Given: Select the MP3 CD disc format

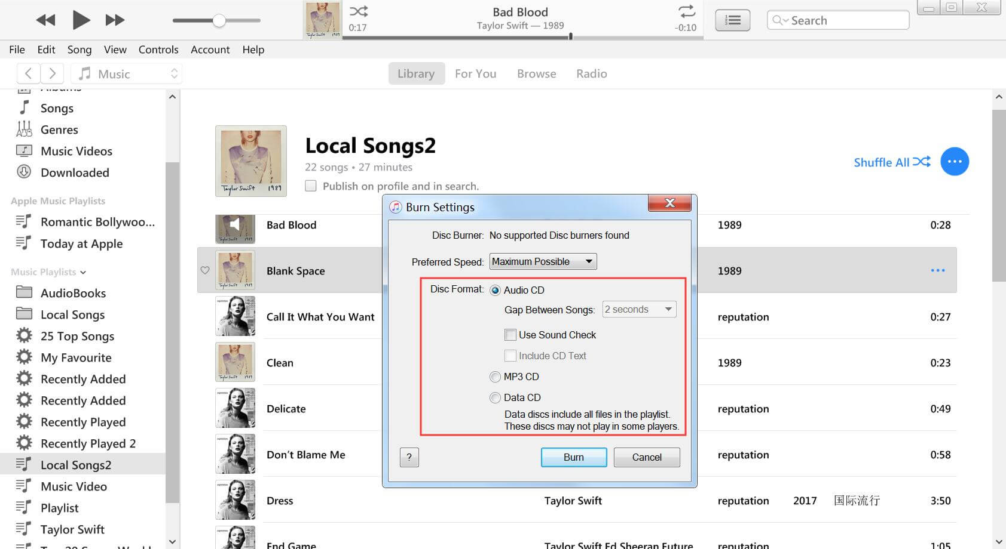Looking at the screenshot, I should 495,377.
